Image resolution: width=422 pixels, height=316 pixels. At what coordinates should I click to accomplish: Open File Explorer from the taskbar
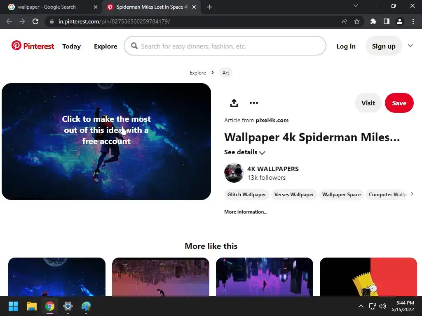pyautogui.click(x=31, y=306)
